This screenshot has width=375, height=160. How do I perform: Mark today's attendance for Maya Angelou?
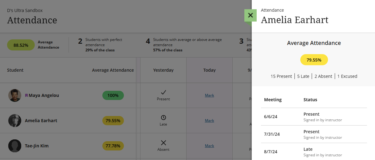pyautogui.click(x=210, y=95)
